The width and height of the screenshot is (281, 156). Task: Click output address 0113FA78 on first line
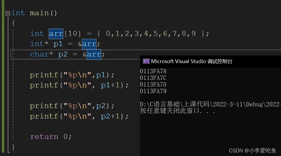point(153,71)
